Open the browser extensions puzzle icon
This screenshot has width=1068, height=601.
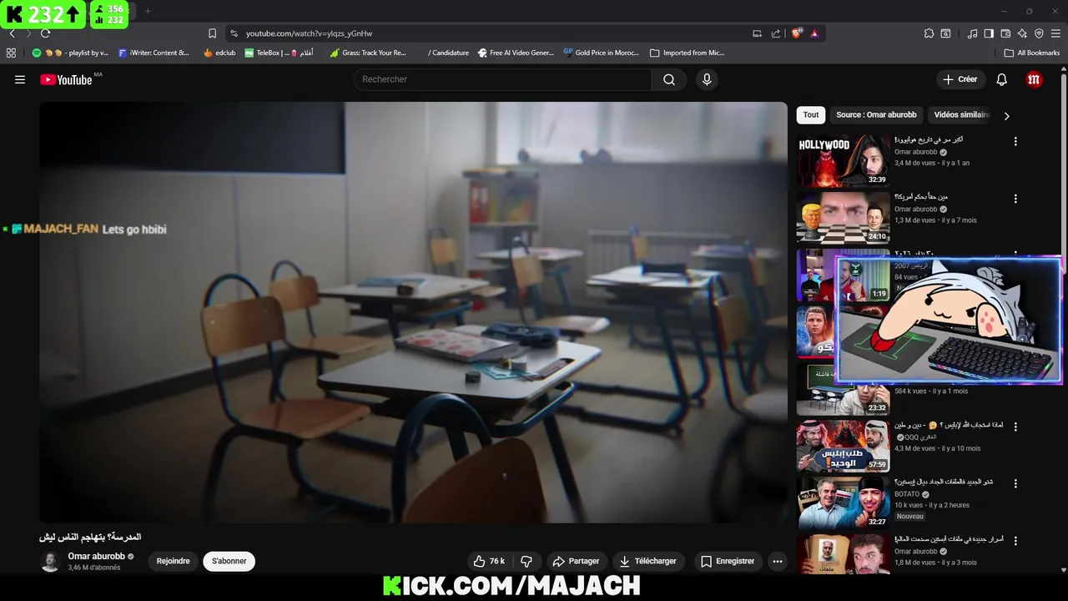(x=929, y=33)
